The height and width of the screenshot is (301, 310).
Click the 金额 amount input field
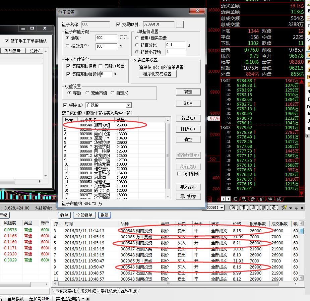(x=106, y=38)
